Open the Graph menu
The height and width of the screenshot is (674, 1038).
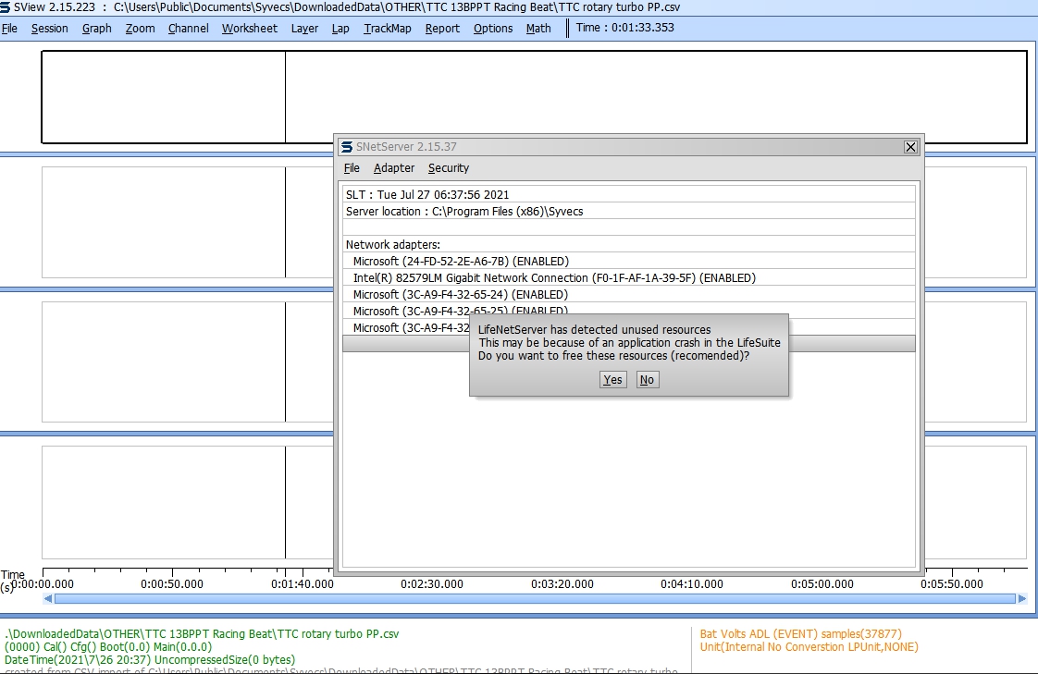pyautogui.click(x=97, y=29)
